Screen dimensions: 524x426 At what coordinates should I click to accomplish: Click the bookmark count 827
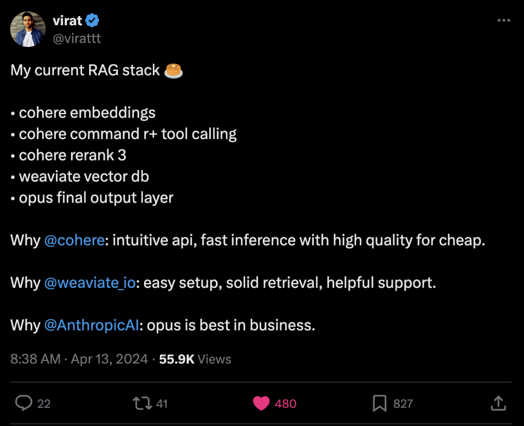click(x=403, y=404)
